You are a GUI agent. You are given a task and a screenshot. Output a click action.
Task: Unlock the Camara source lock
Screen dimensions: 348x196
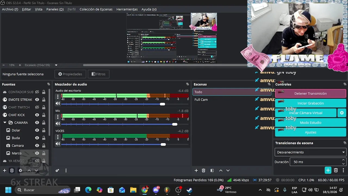43,145
